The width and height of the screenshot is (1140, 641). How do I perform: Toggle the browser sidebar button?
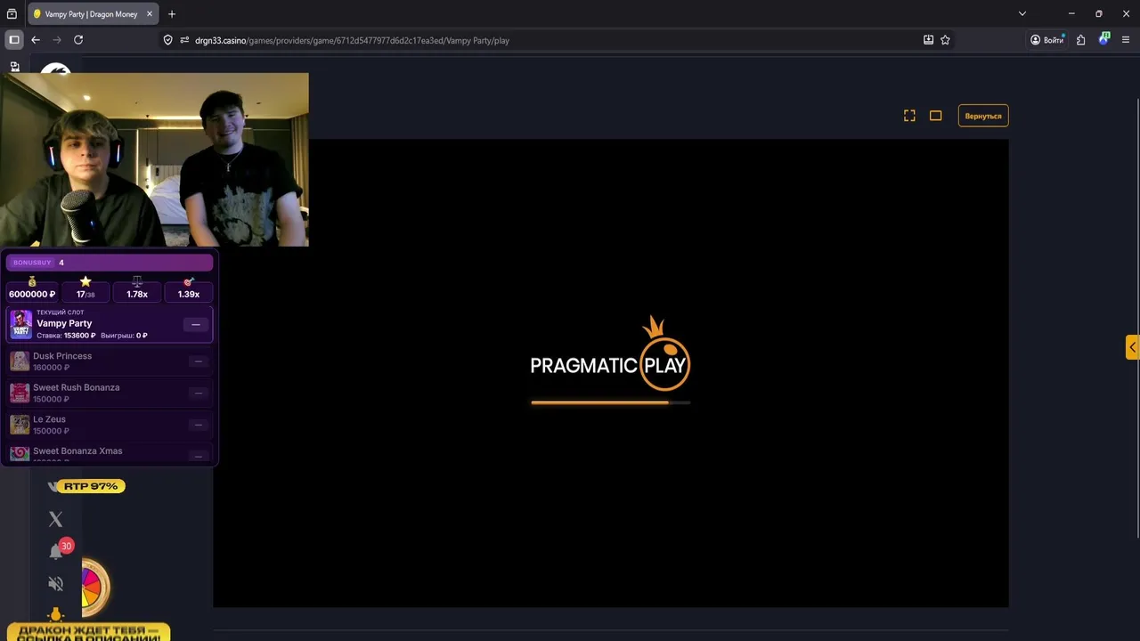[14, 40]
